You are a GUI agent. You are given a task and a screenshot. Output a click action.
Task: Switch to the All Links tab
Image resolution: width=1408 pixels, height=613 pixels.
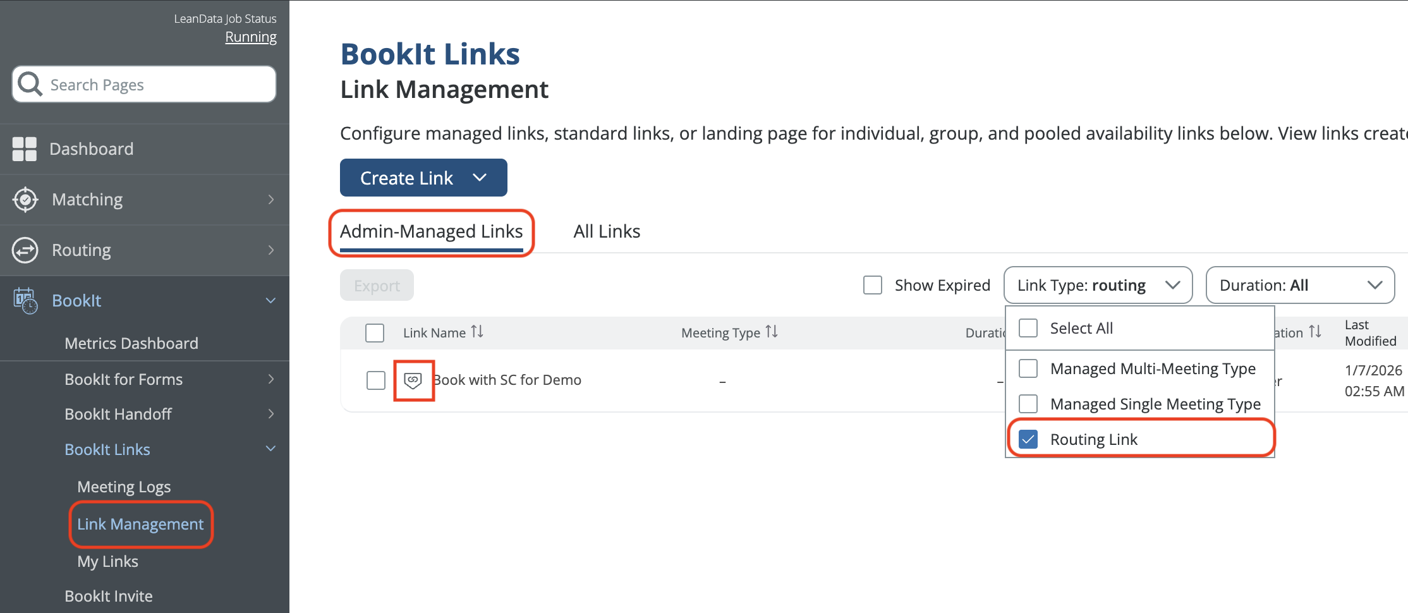pyautogui.click(x=607, y=231)
